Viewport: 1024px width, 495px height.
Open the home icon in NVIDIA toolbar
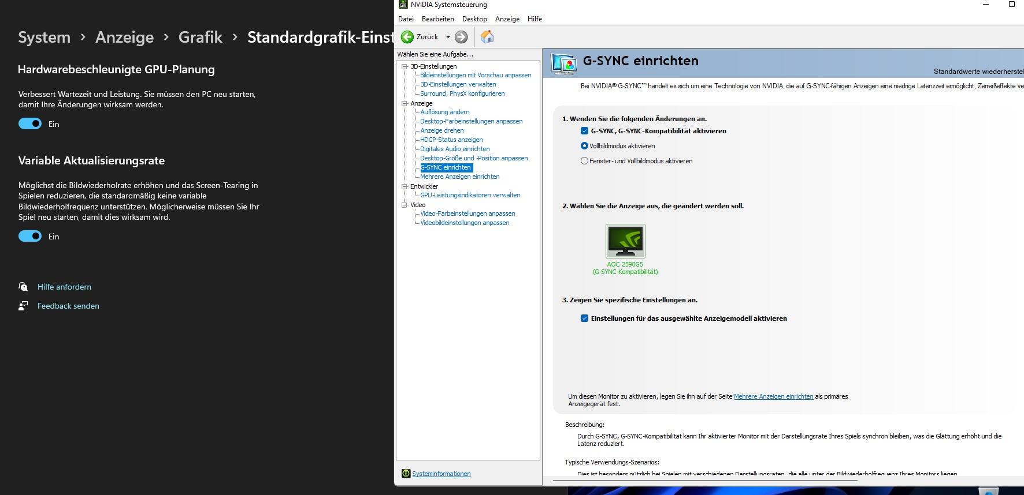pyautogui.click(x=487, y=37)
